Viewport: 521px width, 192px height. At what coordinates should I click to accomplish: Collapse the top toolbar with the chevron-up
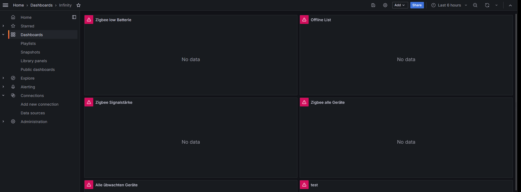point(510,5)
